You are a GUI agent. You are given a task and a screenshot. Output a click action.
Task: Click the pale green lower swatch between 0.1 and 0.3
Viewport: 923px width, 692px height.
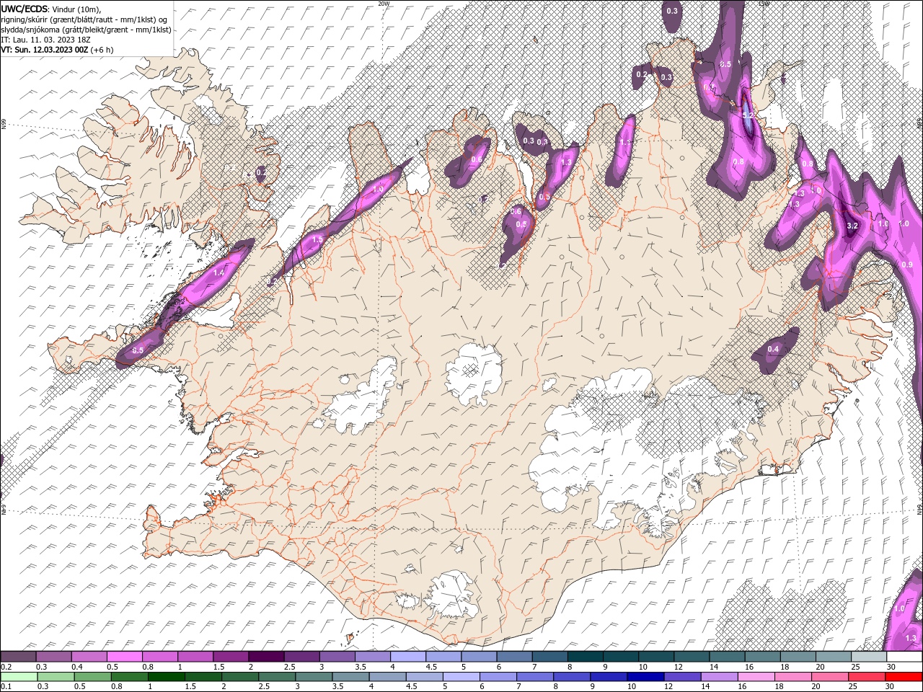[x=19, y=677]
